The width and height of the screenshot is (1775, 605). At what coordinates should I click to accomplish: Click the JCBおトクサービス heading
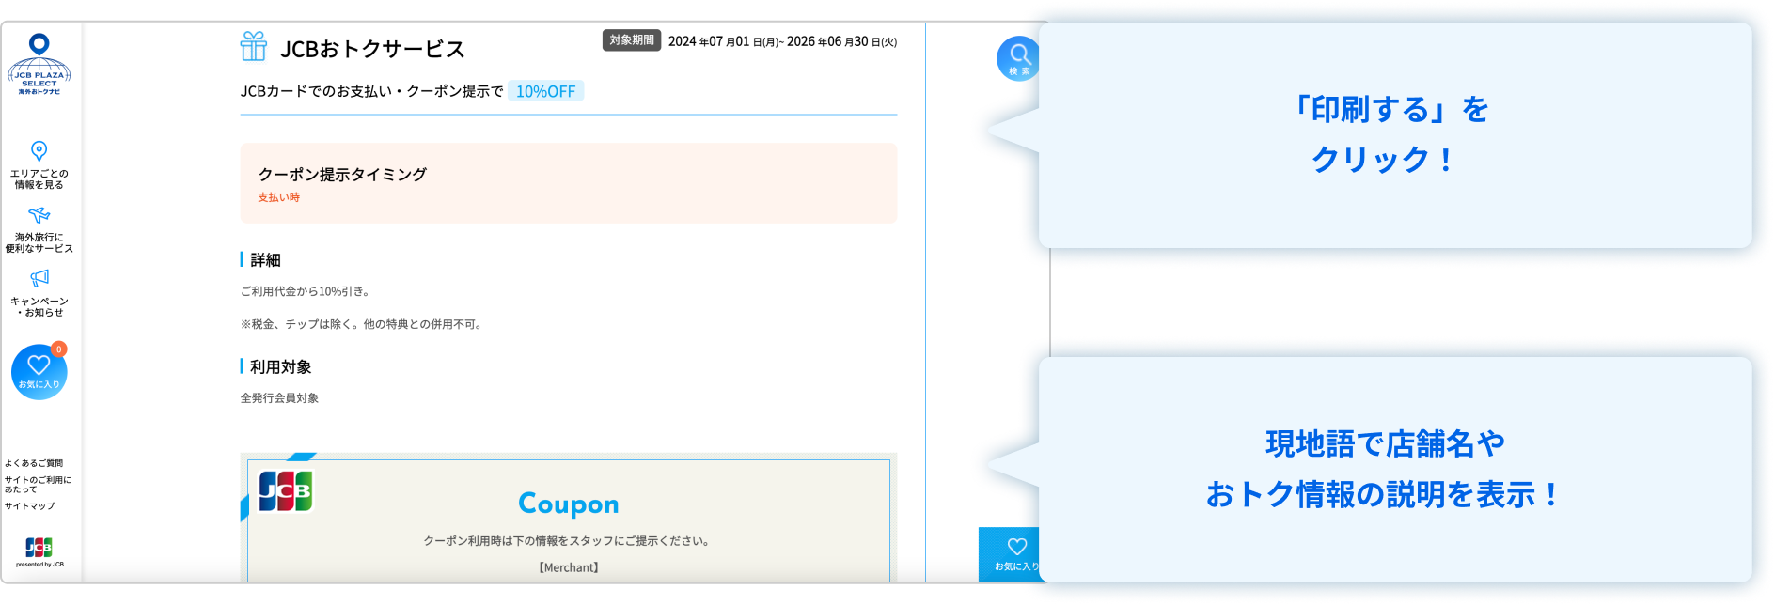pos(372,49)
